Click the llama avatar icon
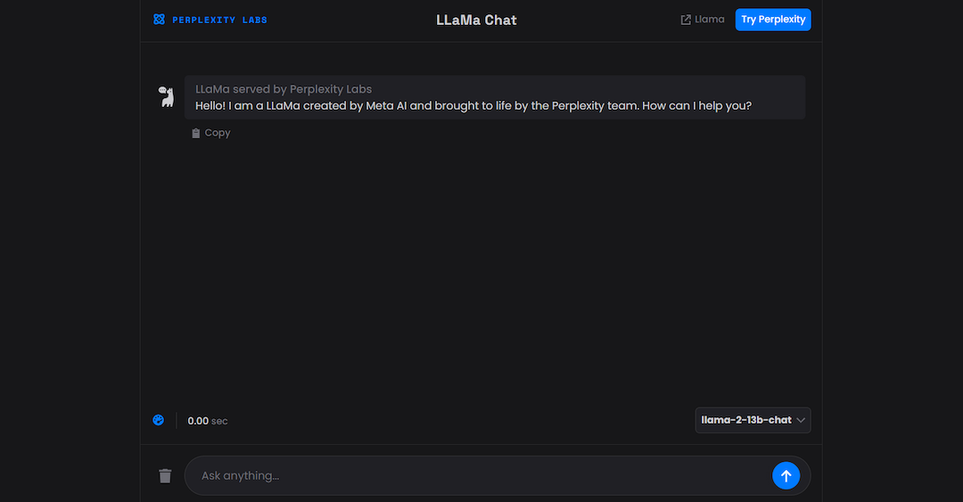This screenshot has height=502, width=963. [167, 96]
